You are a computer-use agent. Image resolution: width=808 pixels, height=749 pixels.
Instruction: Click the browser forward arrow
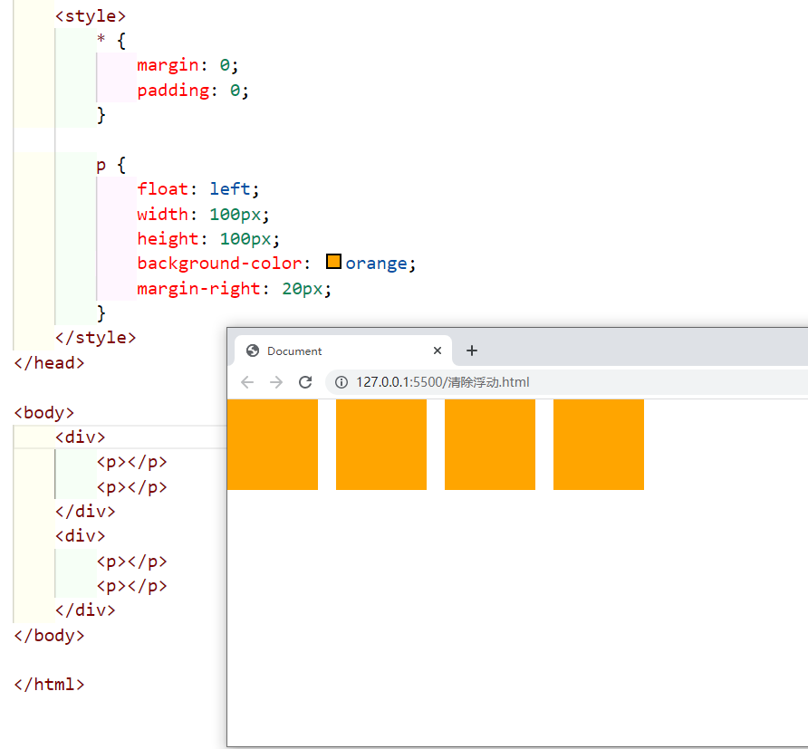[276, 382]
